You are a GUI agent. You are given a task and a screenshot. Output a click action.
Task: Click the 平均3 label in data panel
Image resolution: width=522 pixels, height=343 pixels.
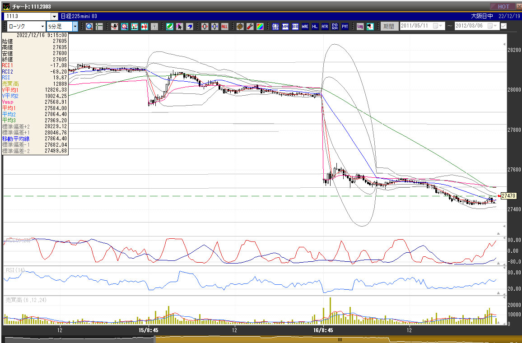(9, 121)
